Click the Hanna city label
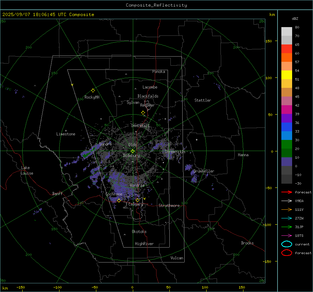This screenshot has height=292, width=313. pyautogui.click(x=243, y=155)
